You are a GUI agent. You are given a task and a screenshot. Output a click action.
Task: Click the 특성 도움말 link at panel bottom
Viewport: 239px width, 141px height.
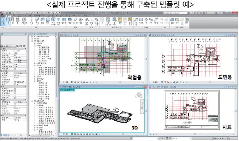[x=5, y=134]
